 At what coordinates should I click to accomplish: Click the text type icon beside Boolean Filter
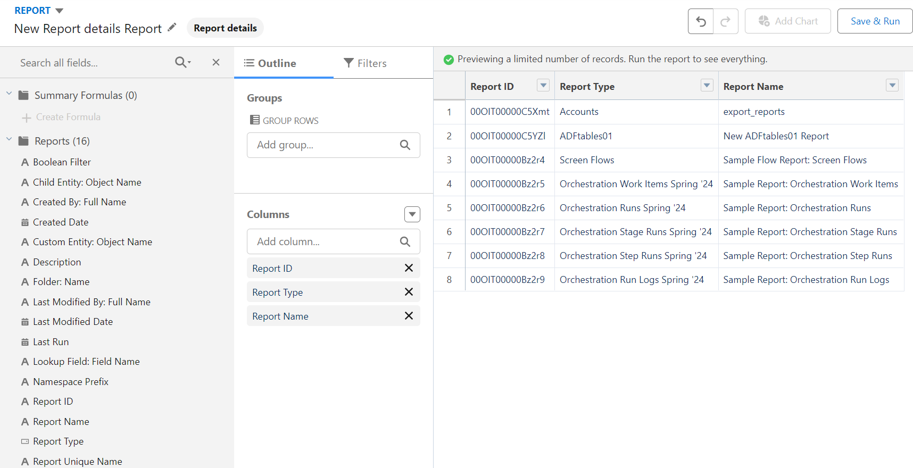coord(25,162)
